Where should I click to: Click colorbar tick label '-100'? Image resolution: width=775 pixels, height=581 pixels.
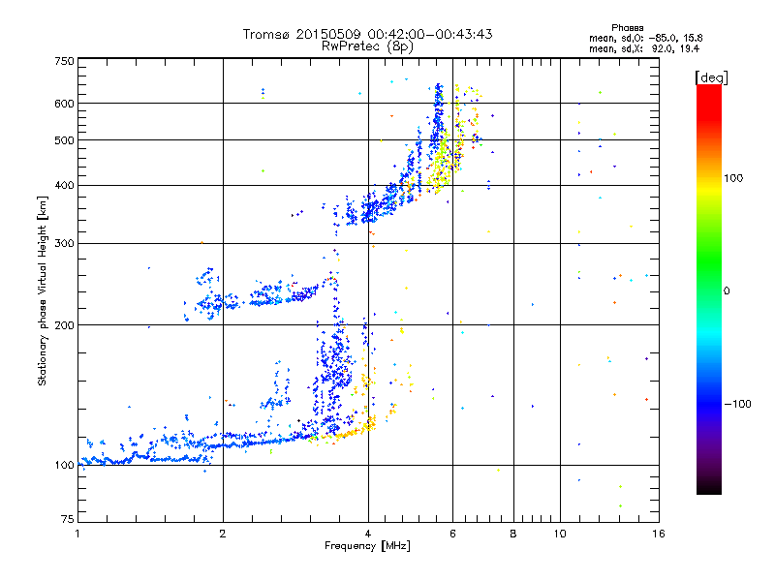(738, 404)
